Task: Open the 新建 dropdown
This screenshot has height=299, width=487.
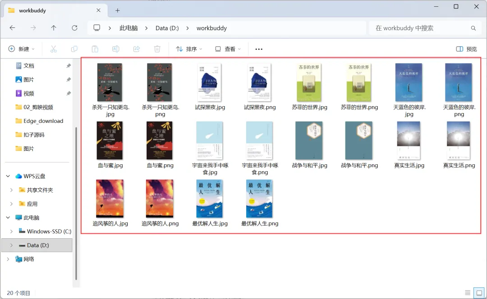Action: (21, 49)
